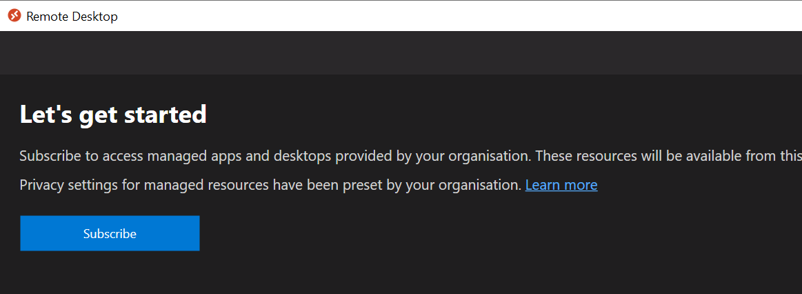Click the "These resources will be available" text
The width and height of the screenshot is (802, 294).
[650, 156]
